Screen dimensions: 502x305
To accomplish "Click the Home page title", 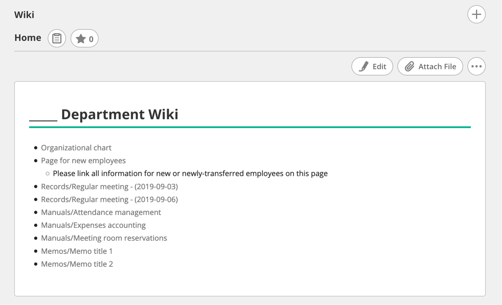I will 28,38.
